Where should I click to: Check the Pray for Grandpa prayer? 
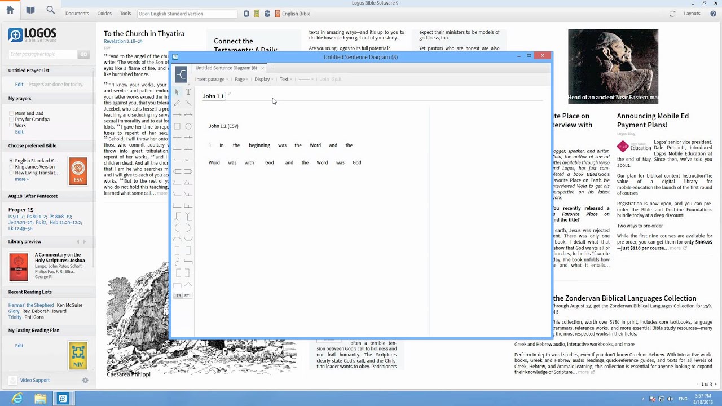coord(11,120)
